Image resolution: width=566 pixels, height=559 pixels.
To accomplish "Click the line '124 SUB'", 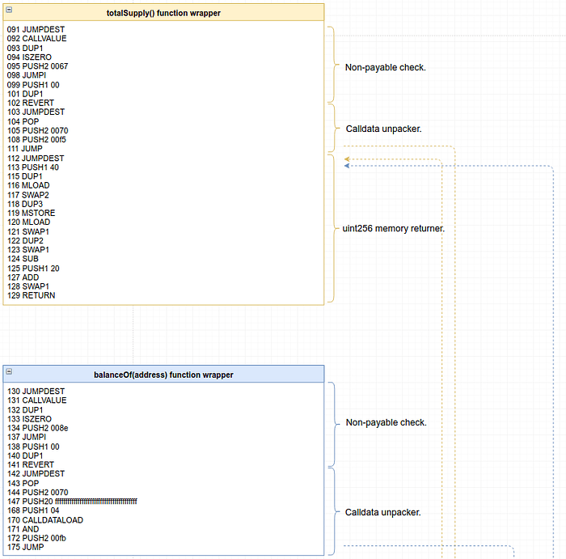I will pyautogui.click(x=23, y=259).
